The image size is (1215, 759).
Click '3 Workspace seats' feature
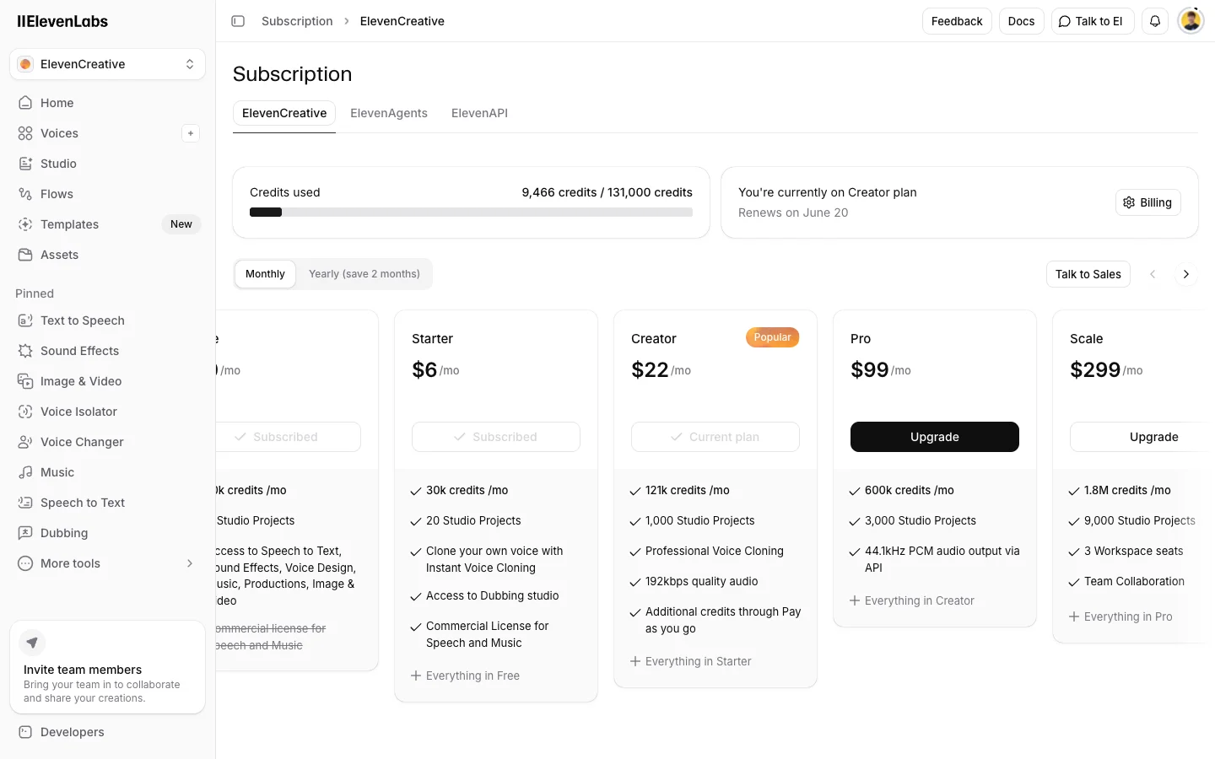click(1134, 551)
